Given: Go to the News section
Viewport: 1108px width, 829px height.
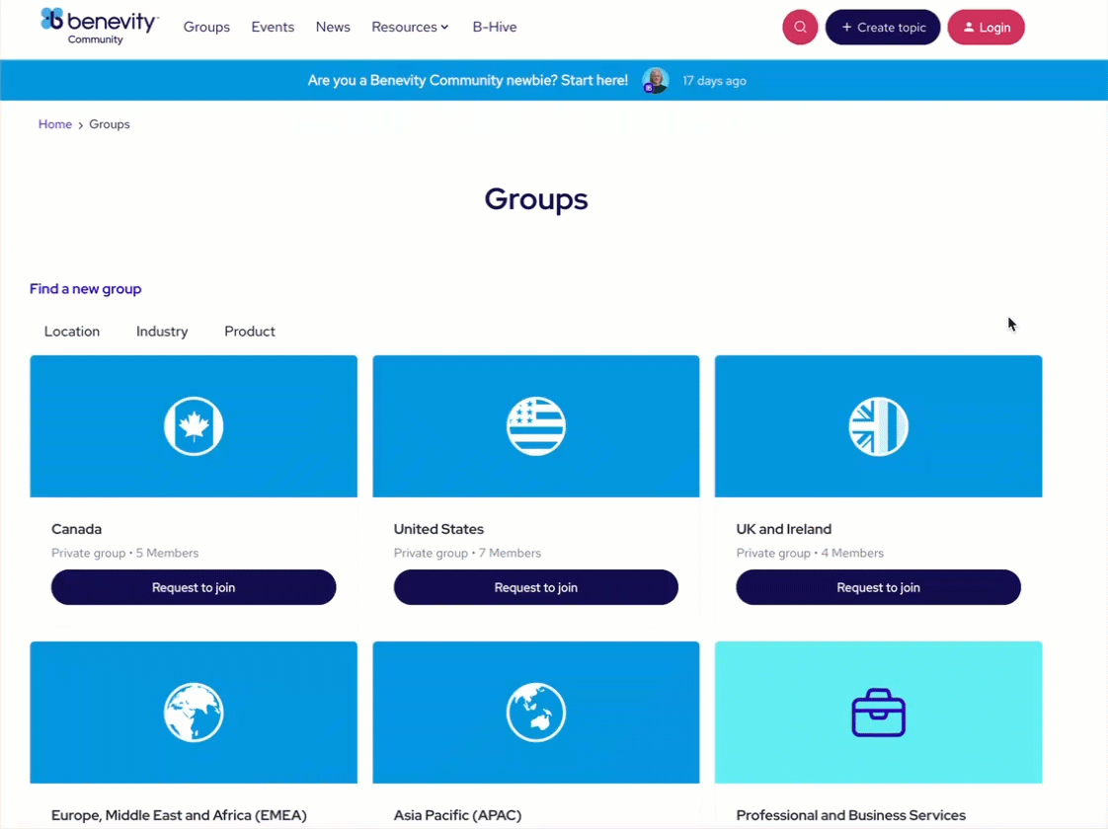Looking at the screenshot, I should click(333, 27).
